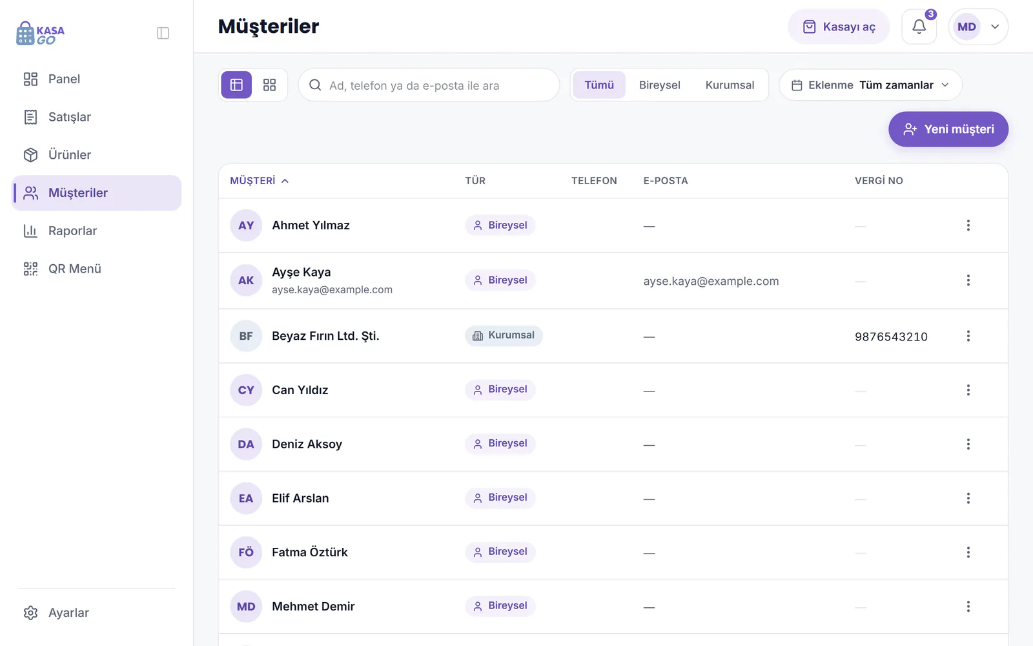This screenshot has height=646, width=1033.
Task: Open the Eklenme Tüm zamanlar date filter
Action: click(x=870, y=85)
